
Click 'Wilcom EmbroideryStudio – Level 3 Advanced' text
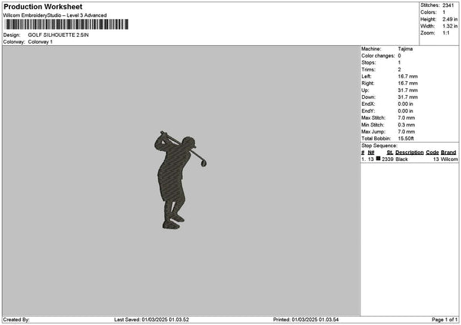click(55, 15)
